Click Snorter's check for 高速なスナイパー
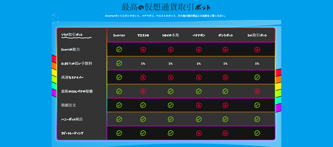The image size is (333, 147). [x=119, y=77]
